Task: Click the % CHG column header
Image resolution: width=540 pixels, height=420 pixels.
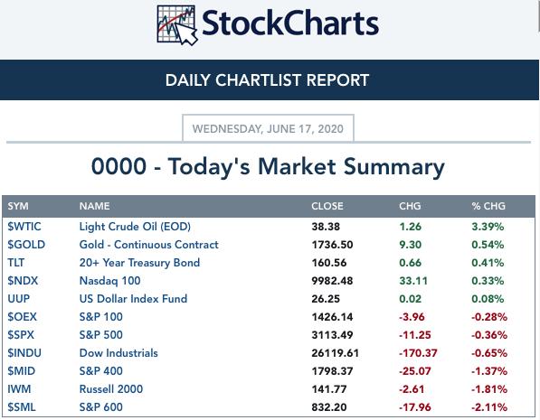Action: point(488,206)
